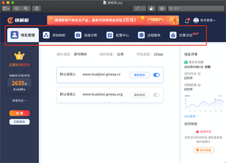Zoom in the image in Preview toolbar
The width and height of the screenshot is (226, 163).
pyautogui.click(x=26, y=9)
